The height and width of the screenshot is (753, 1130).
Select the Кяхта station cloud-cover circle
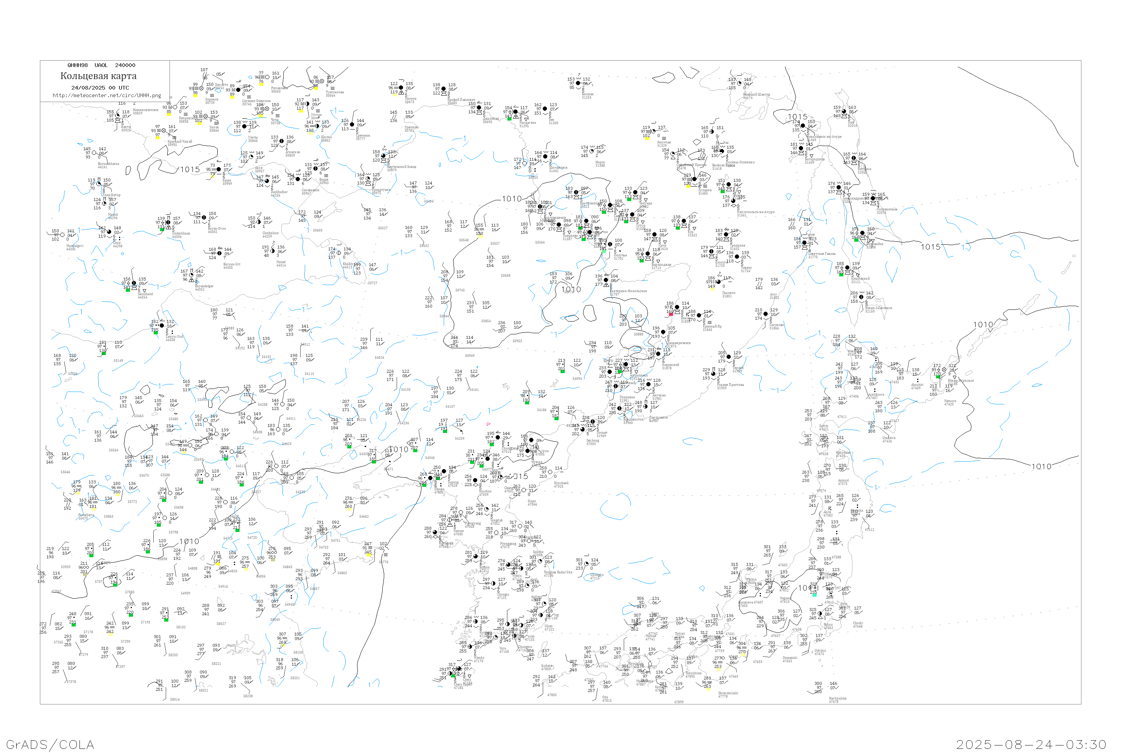[118, 116]
